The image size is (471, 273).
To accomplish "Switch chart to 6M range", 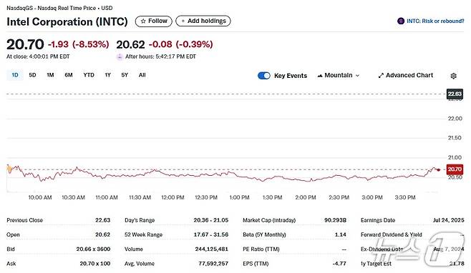I will [69, 75].
